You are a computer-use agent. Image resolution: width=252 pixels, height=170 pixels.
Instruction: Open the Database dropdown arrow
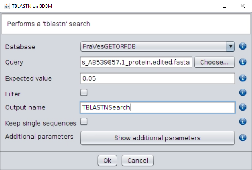point(231,47)
